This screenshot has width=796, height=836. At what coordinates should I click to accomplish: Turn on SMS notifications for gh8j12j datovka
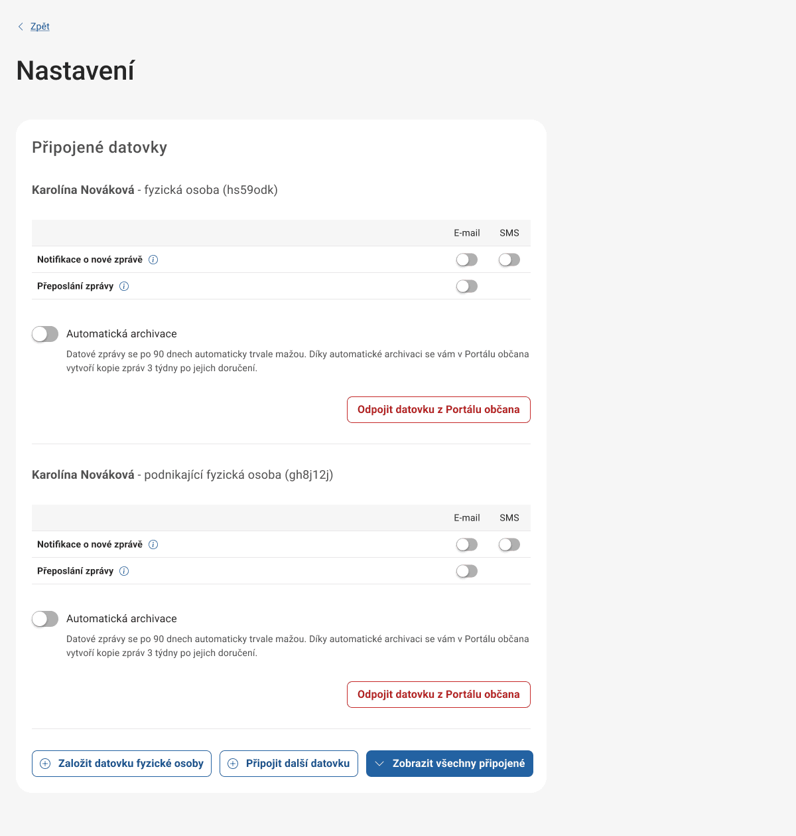[509, 544]
